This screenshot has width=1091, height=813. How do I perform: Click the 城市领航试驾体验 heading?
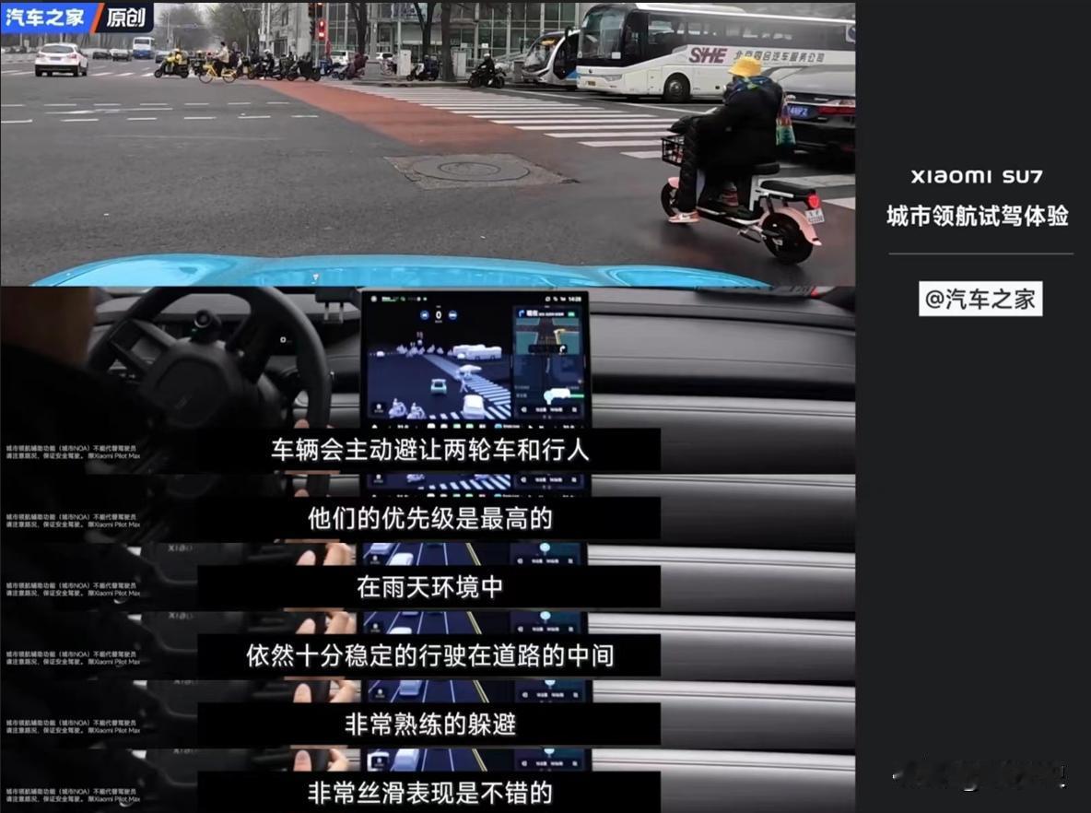point(978,216)
